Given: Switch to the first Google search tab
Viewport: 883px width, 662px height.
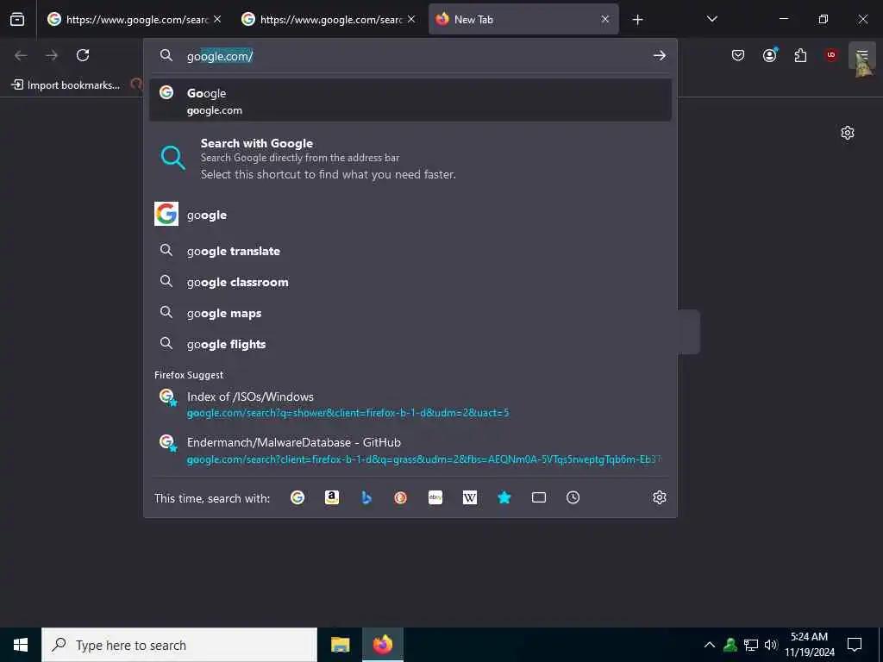Looking at the screenshot, I should click(135, 19).
